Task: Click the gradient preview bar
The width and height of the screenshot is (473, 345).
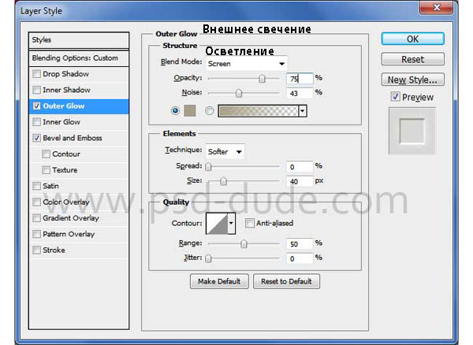Action: (259, 111)
